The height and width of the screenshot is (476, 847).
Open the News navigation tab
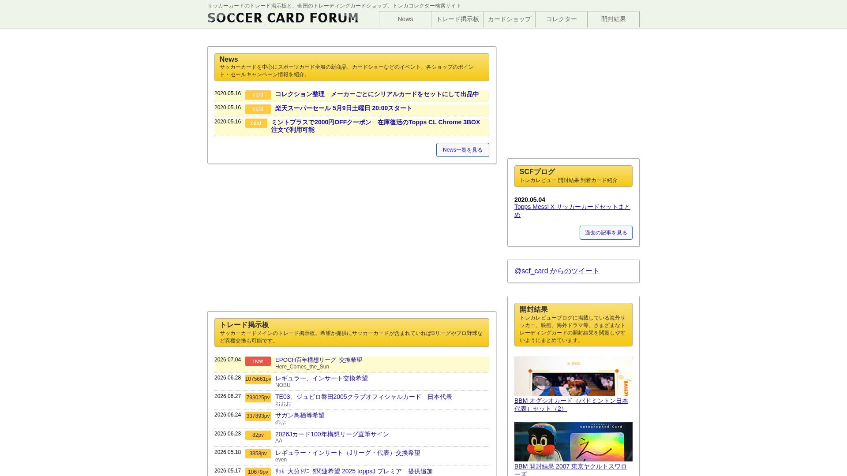pos(405,19)
